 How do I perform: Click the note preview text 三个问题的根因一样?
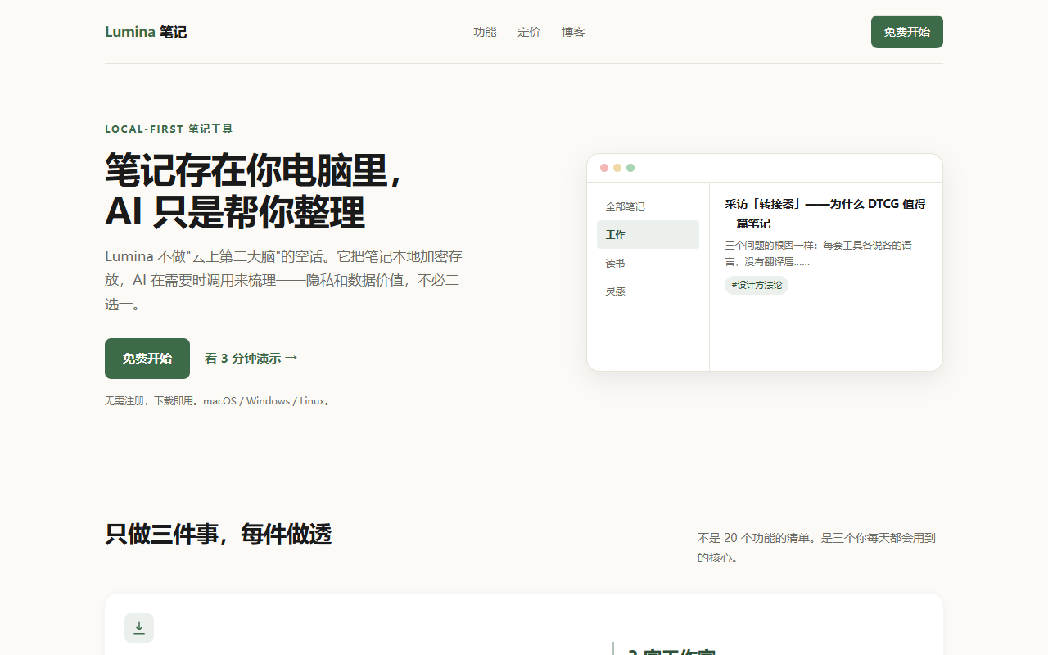pyautogui.click(x=819, y=253)
